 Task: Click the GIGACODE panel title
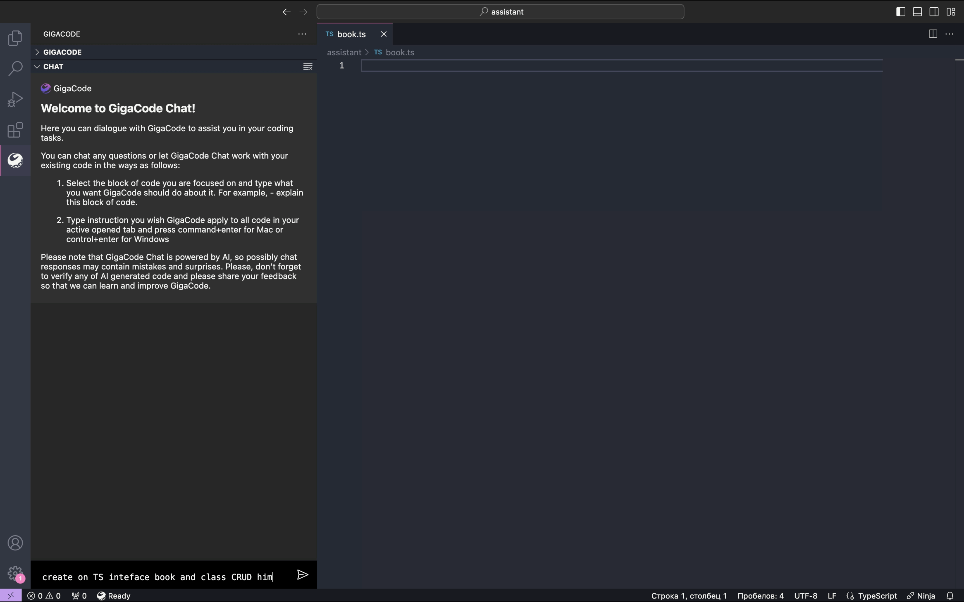62,34
